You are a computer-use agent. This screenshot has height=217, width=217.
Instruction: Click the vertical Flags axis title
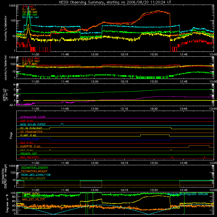(11, 135)
